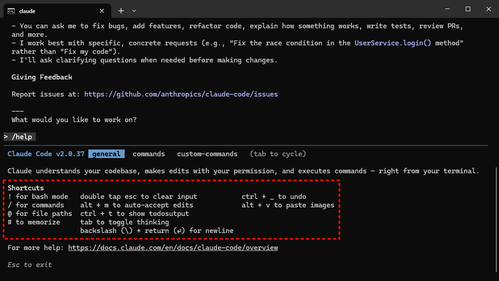Select the claude tab title

tap(27, 11)
